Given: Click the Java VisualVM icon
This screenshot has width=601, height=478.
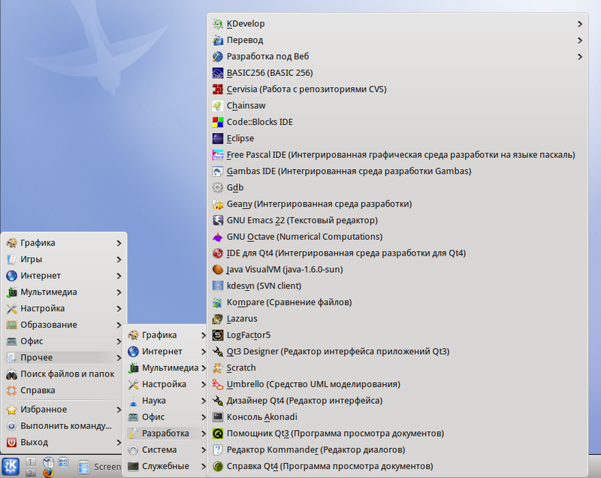Looking at the screenshot, I should coord(218,270).
